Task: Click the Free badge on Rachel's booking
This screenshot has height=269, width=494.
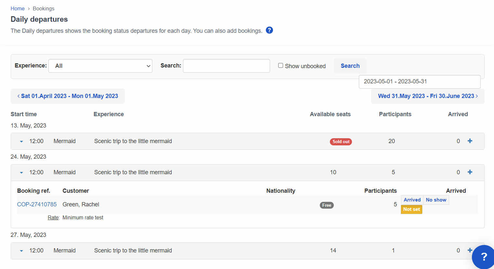Action: (x=327, y=205)
